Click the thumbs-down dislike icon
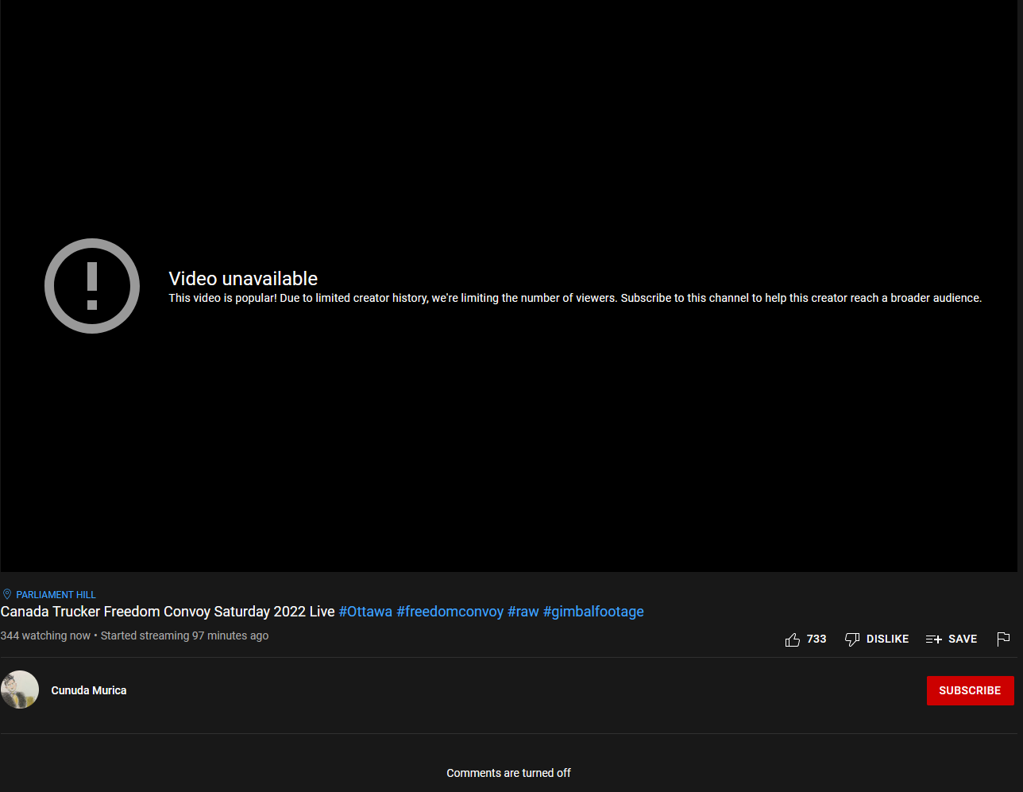Screen dimensions: 1023x792 click(x=852, y=639)
